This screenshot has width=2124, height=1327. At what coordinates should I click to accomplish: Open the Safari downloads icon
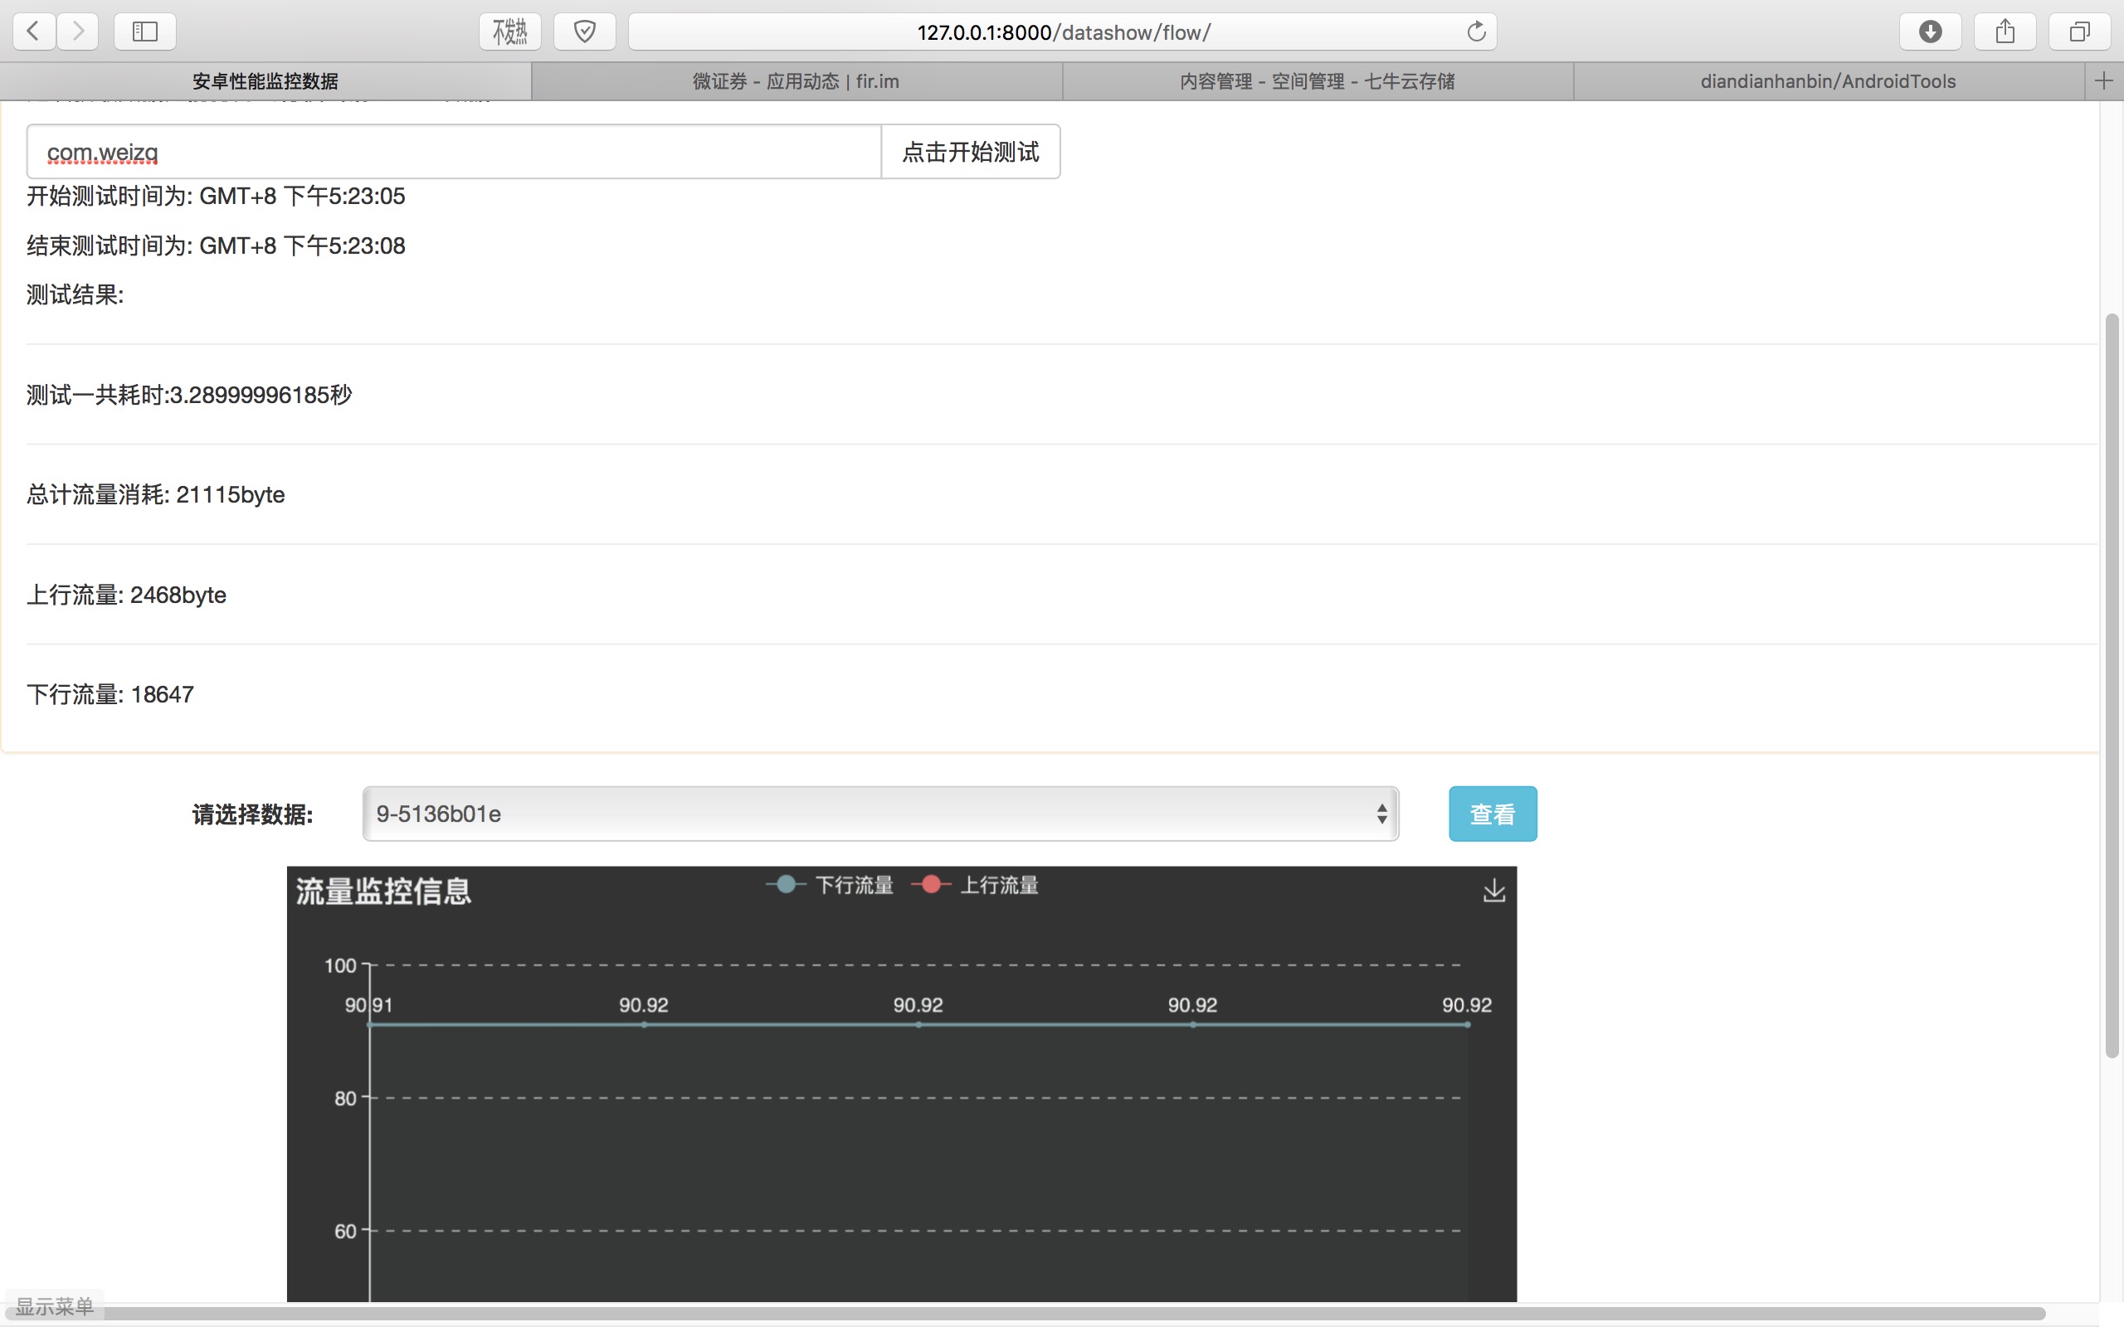pos(1930,32)
